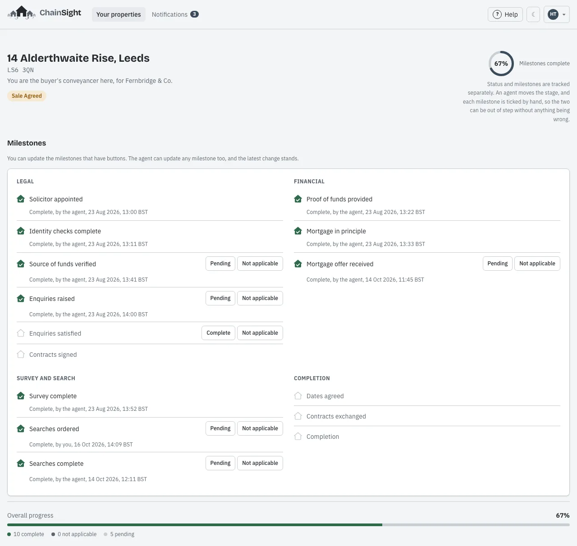Mark Searches complete as Not applicable
The height and width of the screenshot is (546, 577).
click(260, 463)
